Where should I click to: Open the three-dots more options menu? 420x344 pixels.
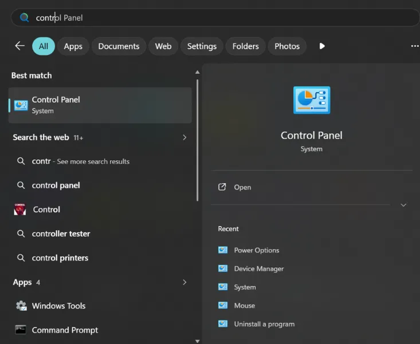[x=415, y=46]
